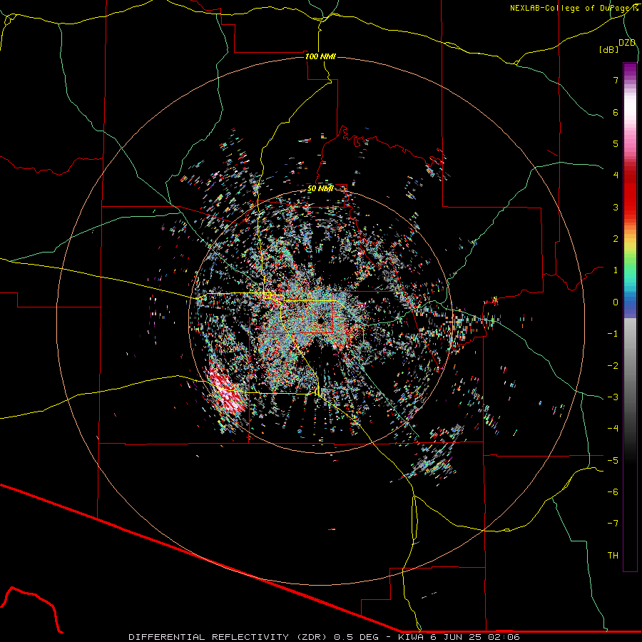Viewport: 642px width, 642px height.
Task: Click the Differential Reflectivity (ZDR) title text
Action: (x=229, y=637)
